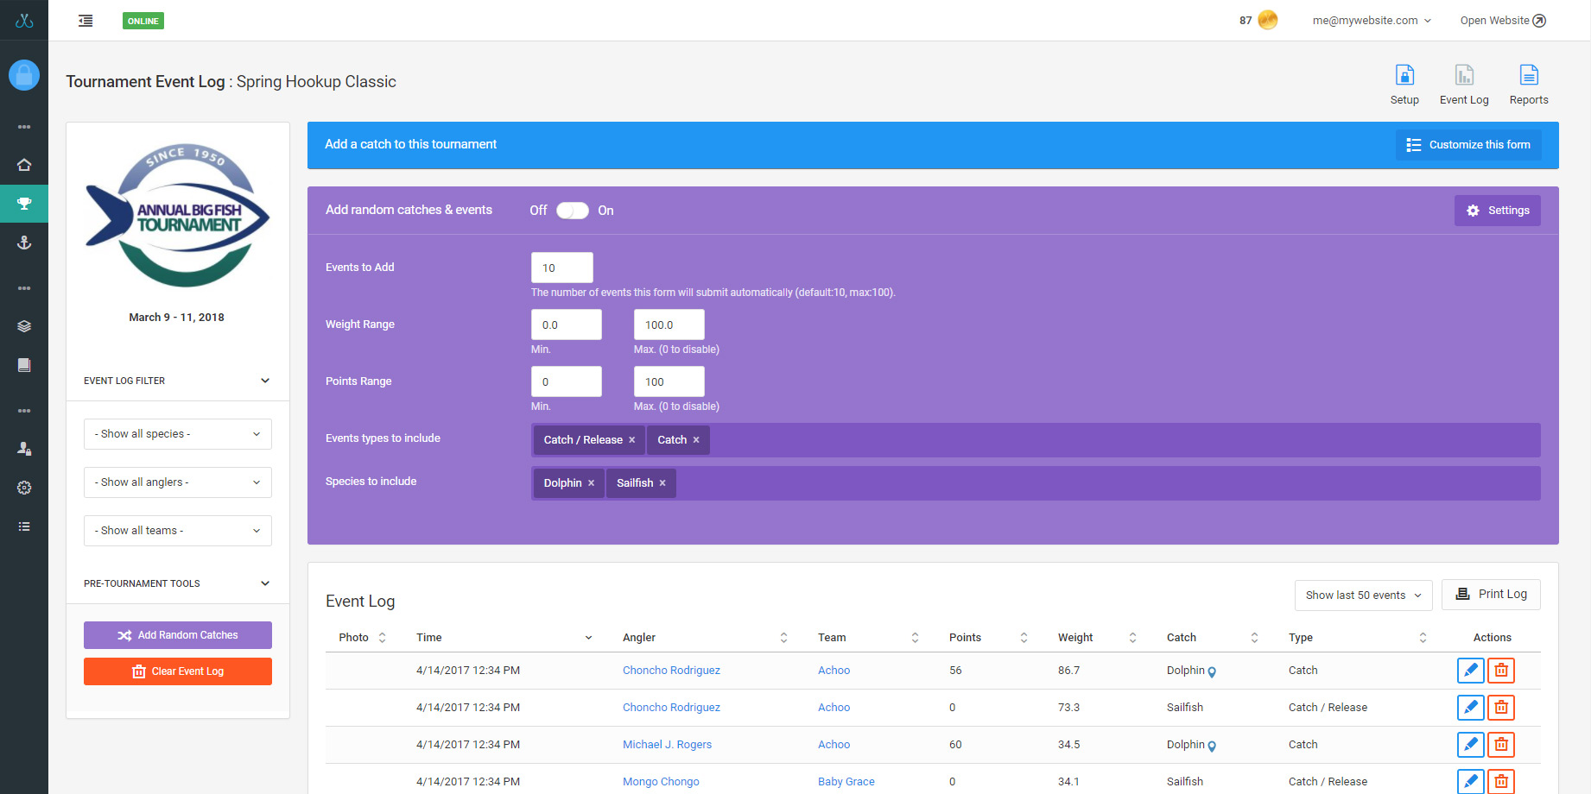Screen dimensions: 1591x794
Task: Click the Points Range maximum field
Action: [x=669, y=381]
